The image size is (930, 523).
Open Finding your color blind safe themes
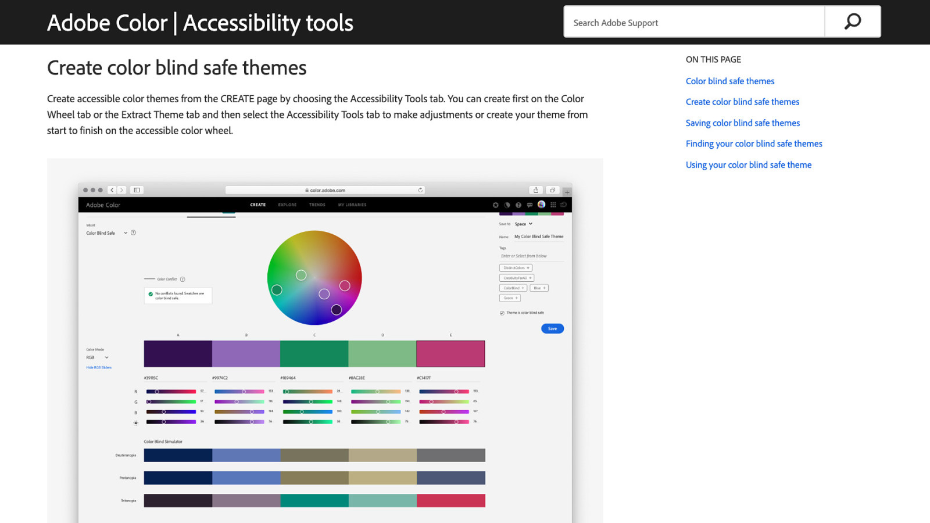click(x=754, y=144)
